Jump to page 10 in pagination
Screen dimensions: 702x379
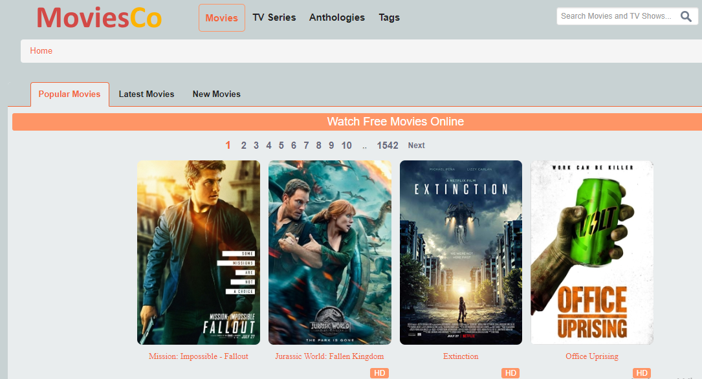pyautogui.click(x=346, y=146)
